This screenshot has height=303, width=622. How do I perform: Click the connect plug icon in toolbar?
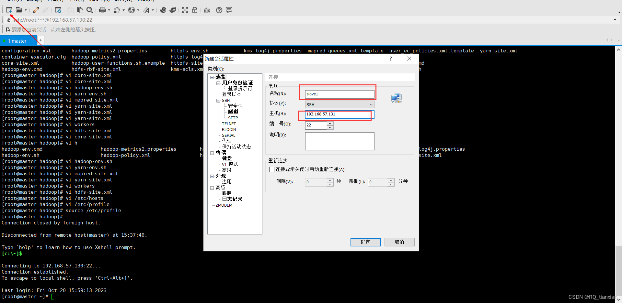[x=36, y=10]
